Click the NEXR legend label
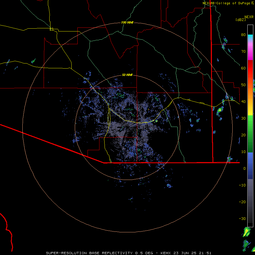The image size is (255, 255). point(249,17)
